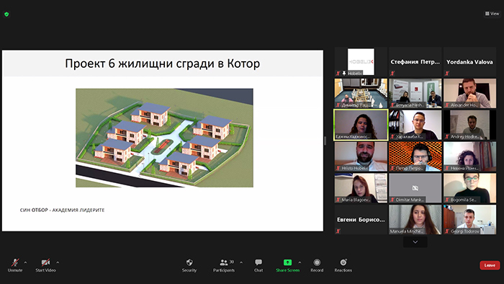Select Maria Blagoev... video tile
504x284 pixels.
pyautogui.click(x=361, y=188)
